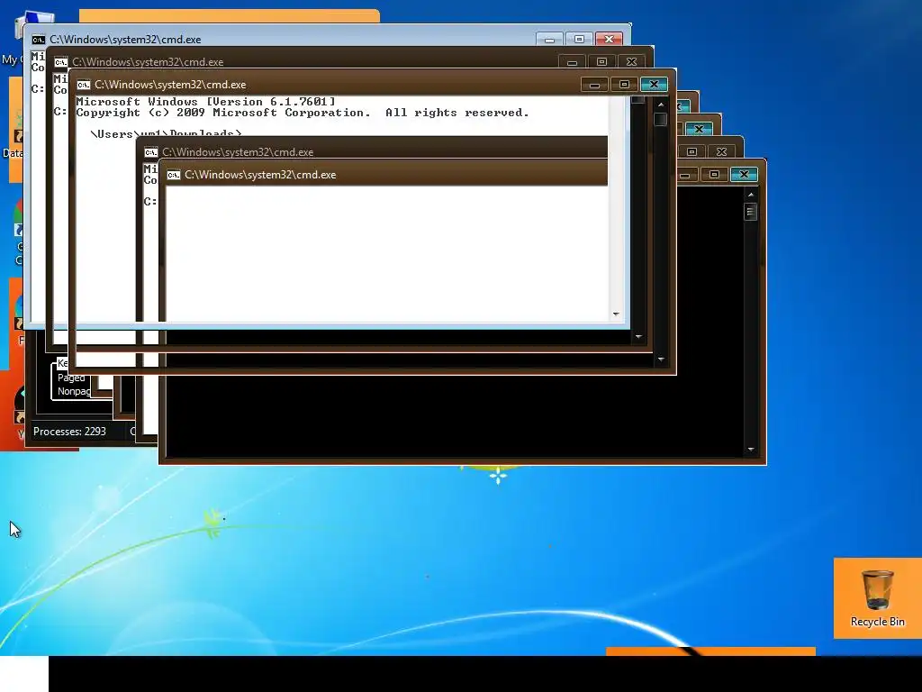922x692 pixels.
Task: Close the second-from-back dimmed cmd window
Action: [631, 62]
